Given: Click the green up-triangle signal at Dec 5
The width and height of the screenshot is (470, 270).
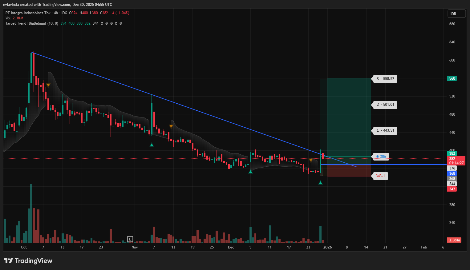Looking at the screenshot, I should tap(250, 172).
